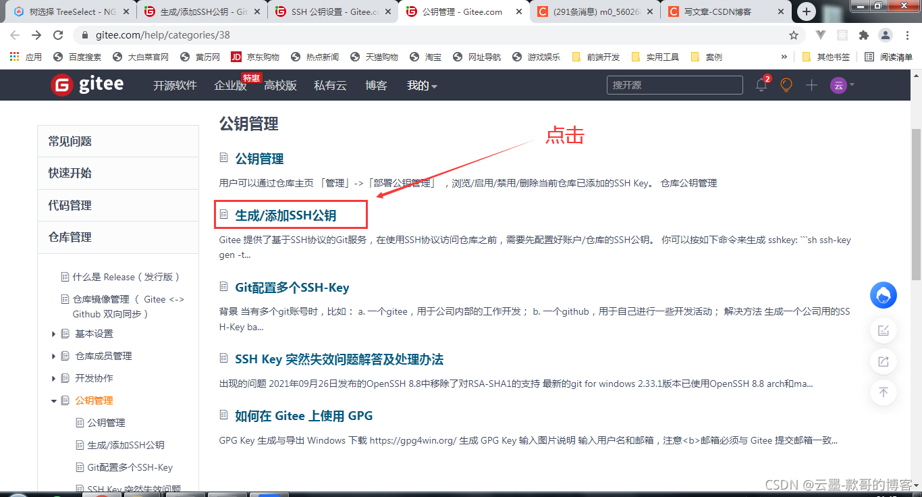Open 仓库镜像管理 sidebar item
Screen dimensions: 922x497
tap(128, 307)
